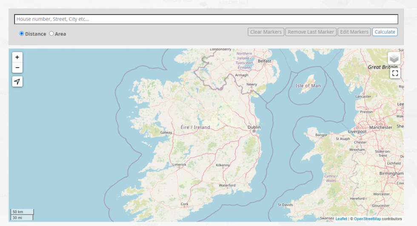This screenshot has width=417, height=226.
Task: Click Galway on the map
Action: coord(166,133)
